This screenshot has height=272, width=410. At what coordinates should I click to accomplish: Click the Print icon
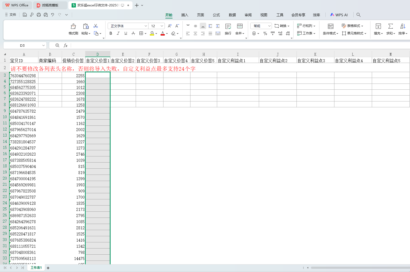[39, 15]
